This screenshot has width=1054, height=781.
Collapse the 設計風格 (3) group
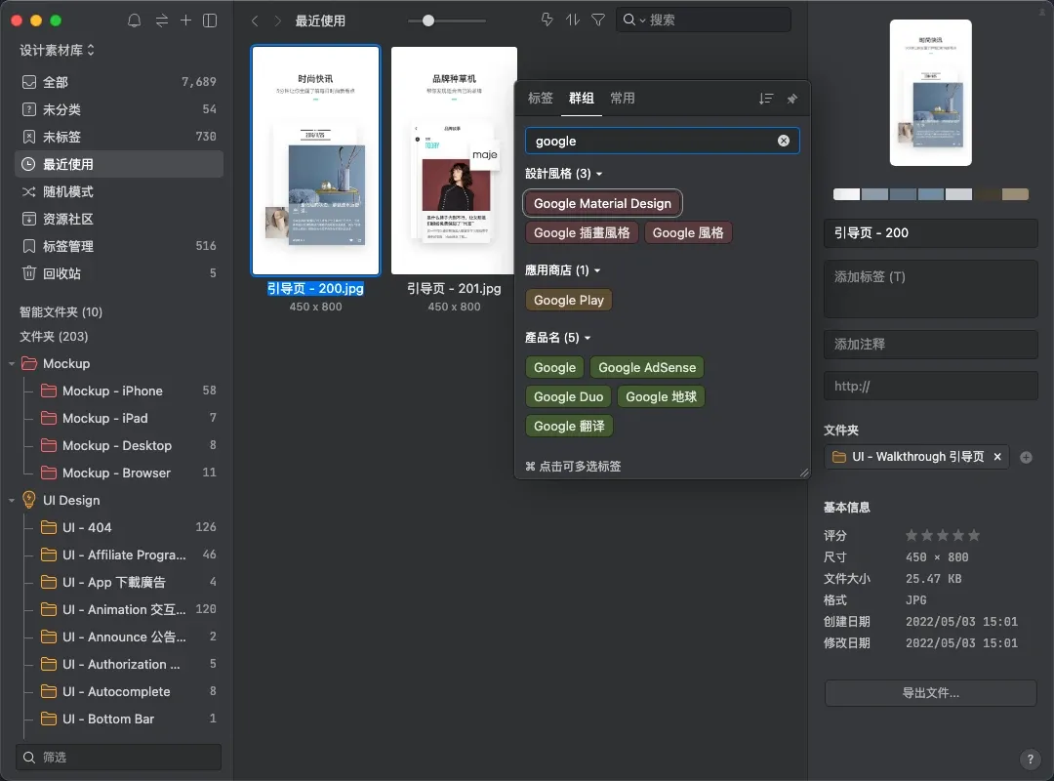(564, 174)
